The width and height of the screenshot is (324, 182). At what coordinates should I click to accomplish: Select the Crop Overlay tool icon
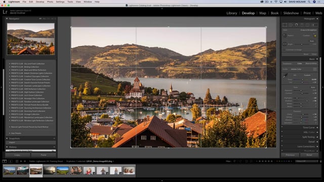point(285,25)
